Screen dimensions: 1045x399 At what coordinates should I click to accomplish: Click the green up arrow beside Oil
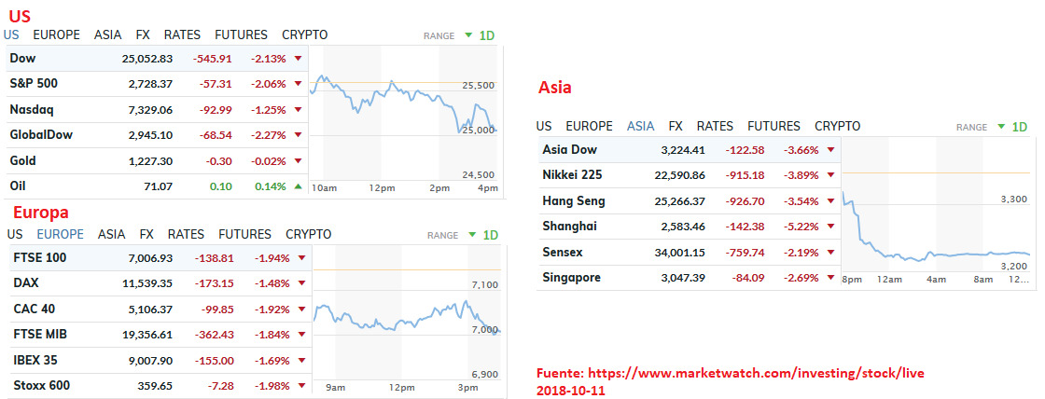tap(298, 186)
